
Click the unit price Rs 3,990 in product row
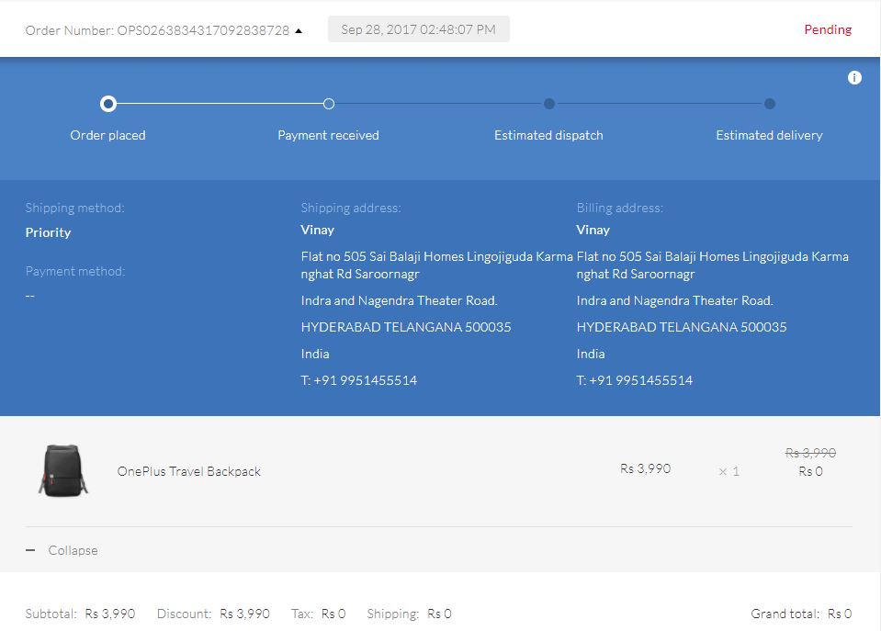(646, 468)
